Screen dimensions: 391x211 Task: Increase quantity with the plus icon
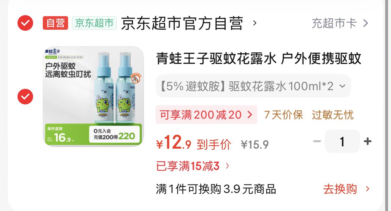coord(368,141)
